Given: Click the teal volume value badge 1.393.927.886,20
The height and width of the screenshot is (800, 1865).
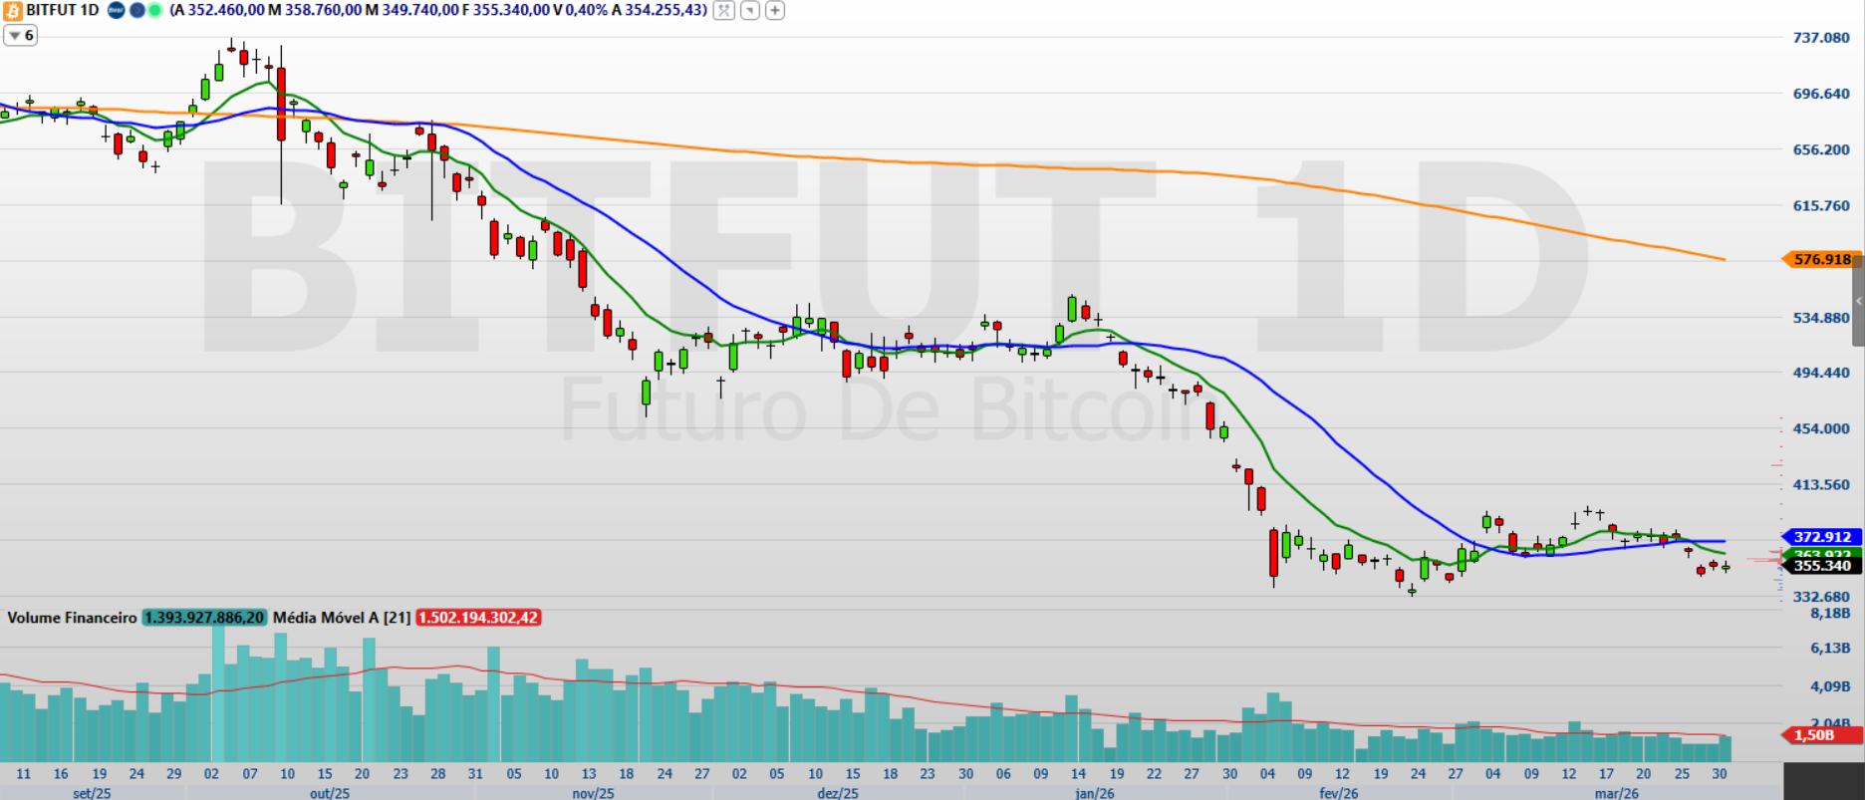Looking at the screenshot, I should point(204,618).
